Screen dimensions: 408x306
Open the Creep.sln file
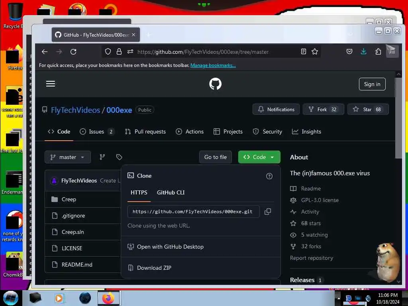tap(73, 232)
